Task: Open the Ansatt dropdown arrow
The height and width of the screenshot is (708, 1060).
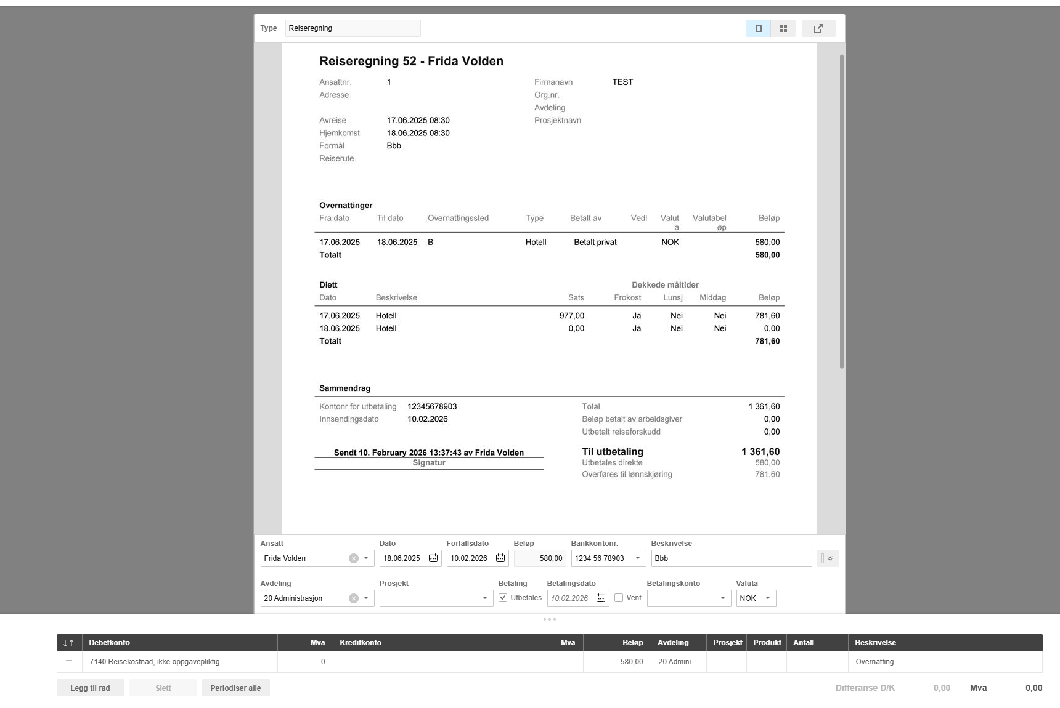Action: tap(366, 558)
